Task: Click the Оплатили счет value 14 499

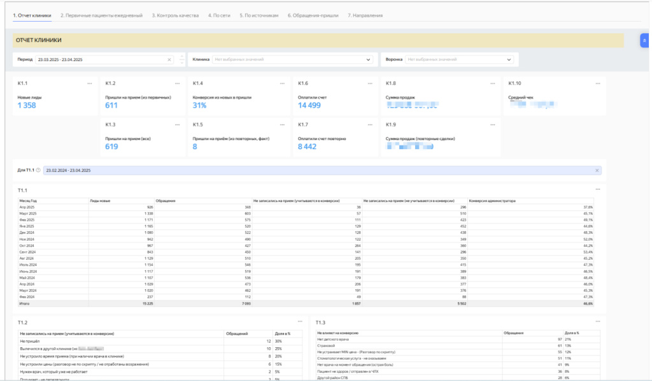Action: [x=309, y=105]
